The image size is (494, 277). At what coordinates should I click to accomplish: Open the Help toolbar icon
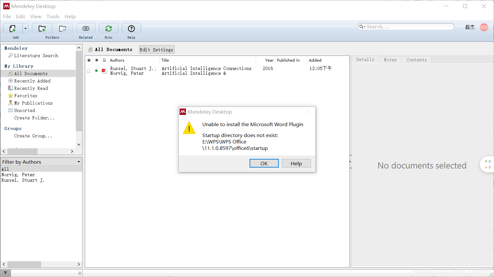coord(131,29)
